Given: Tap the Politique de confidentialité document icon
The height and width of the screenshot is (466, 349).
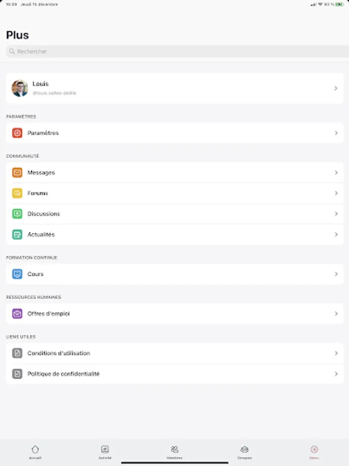Looking at the screenshot, I should point(17,373).
